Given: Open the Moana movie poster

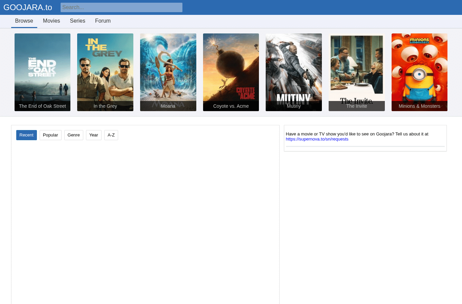Looking at the screenshot, I should coord(168,72).
